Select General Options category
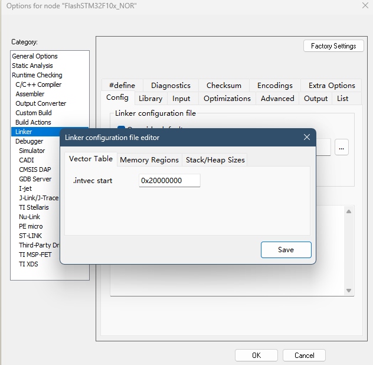Viewport: 373px width, 365px height. click(x=35, y=56)
